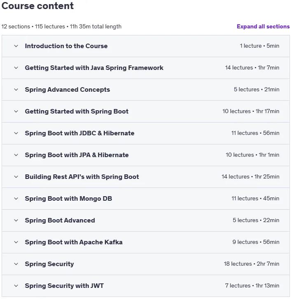The height and width of the screenshot is (299, 292).
Task: Click chevron beside Spring Boot with JPA & Hibernate
Action: coord(16,155)
